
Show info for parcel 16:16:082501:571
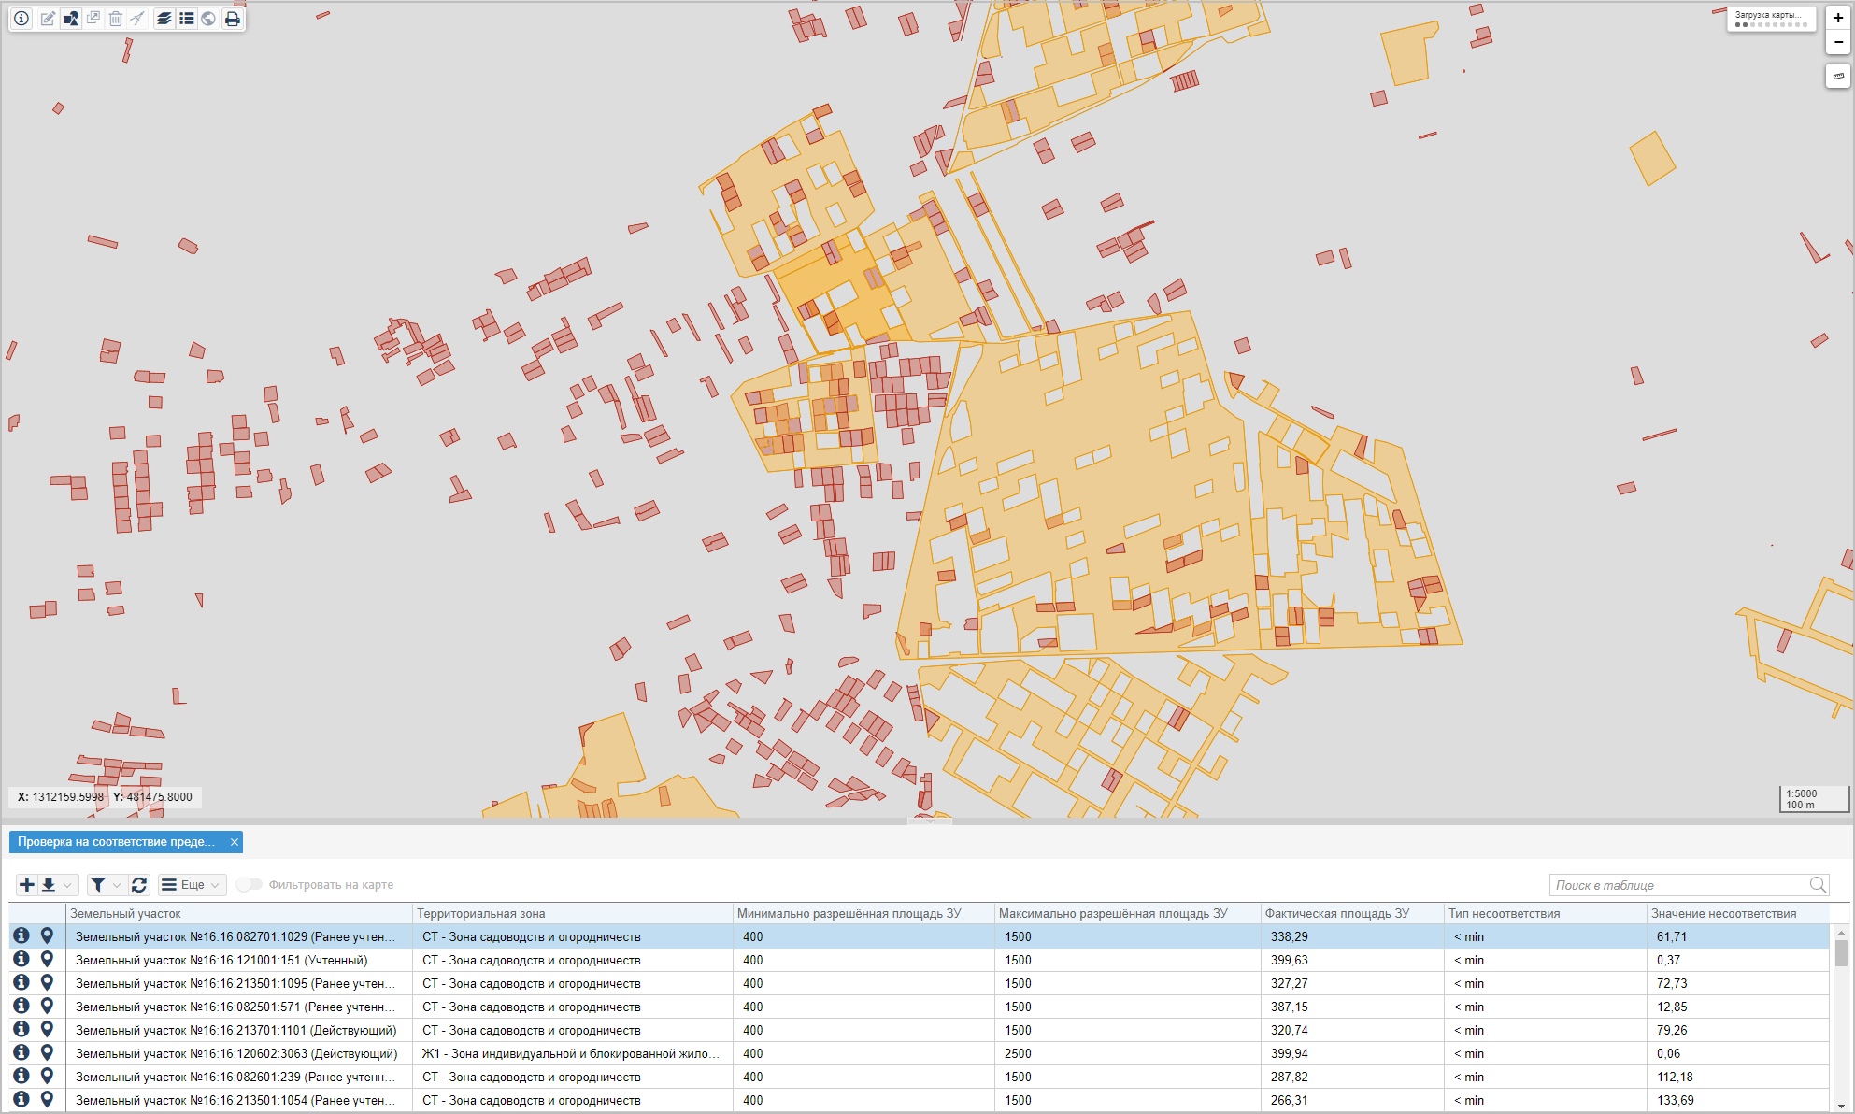coord(21,1006)
